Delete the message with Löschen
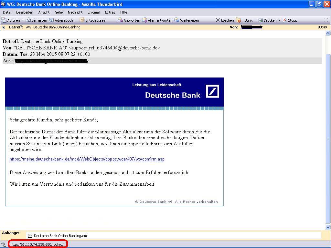The width and height of the screenshot is (331, 248). (x=225, y=20)
